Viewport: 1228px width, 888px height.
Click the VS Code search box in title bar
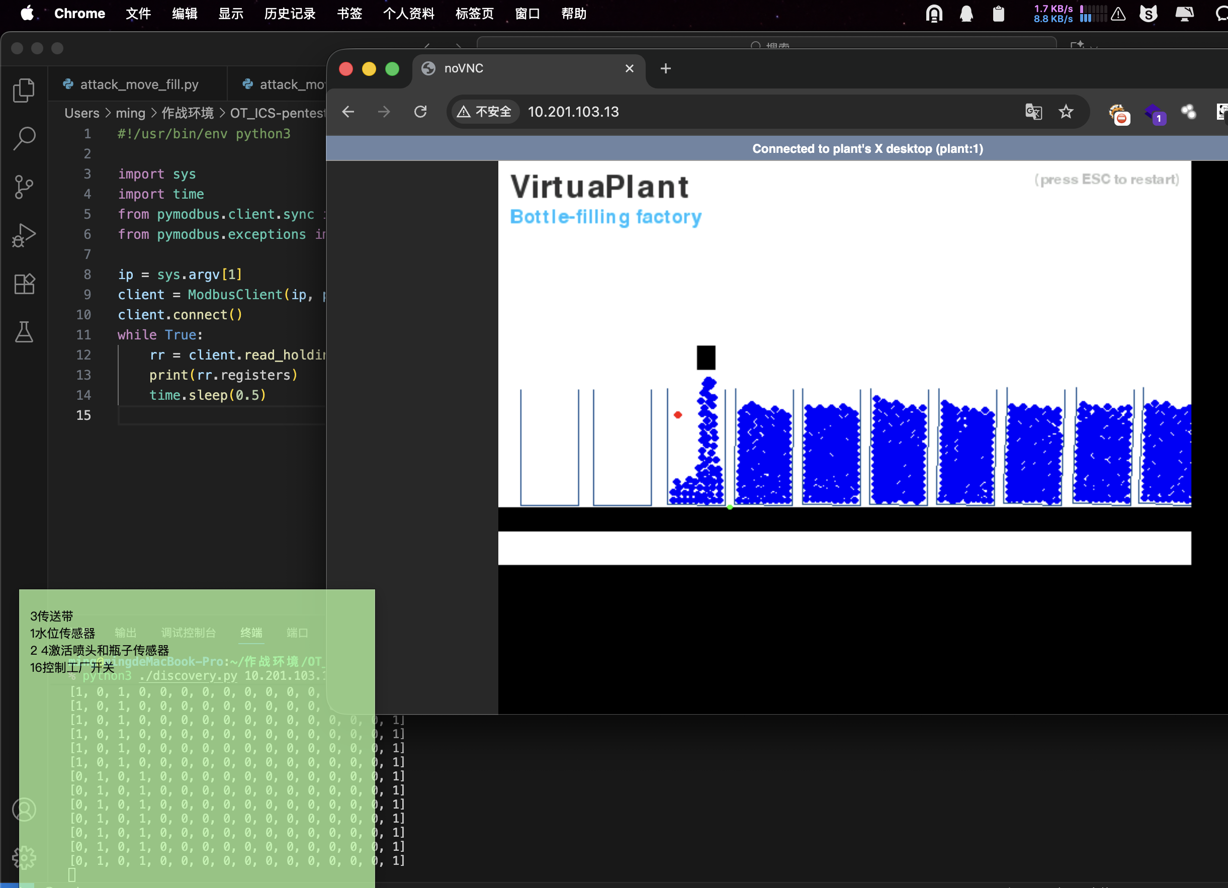(x=766, y=43)
